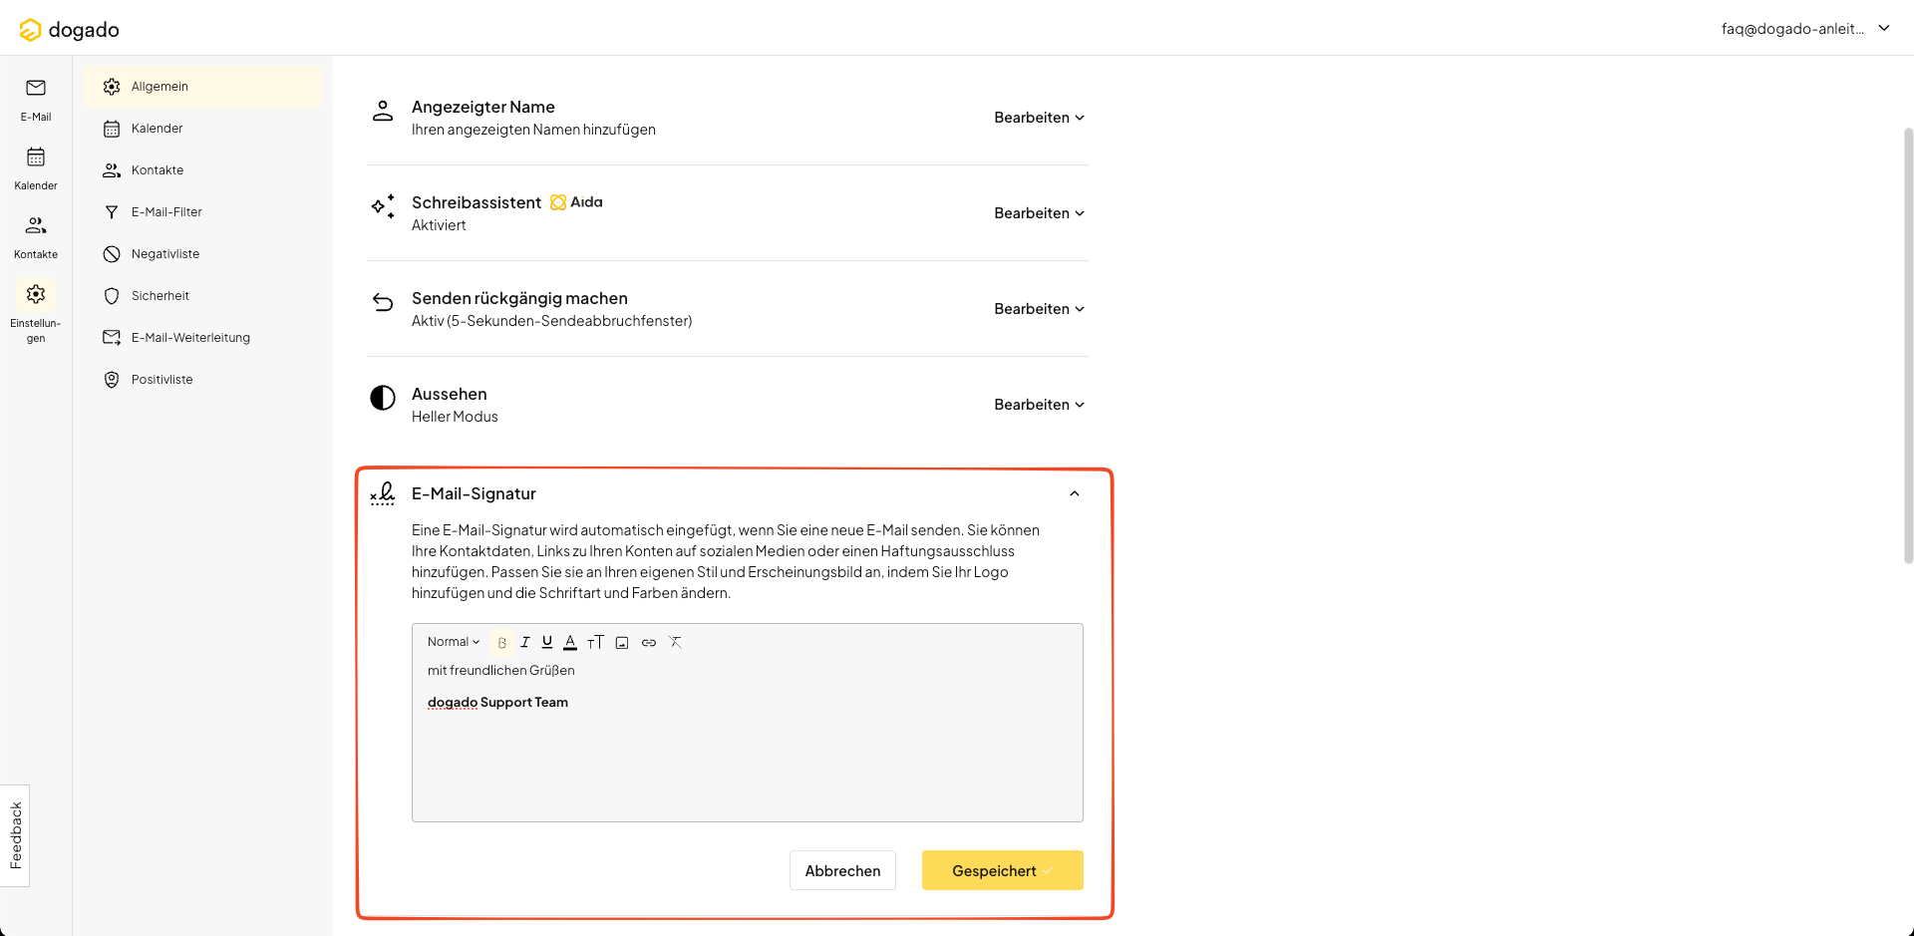Click the 'E-Mail-Signatur' heading
The width and height of the screenshot is (1914, 936).
pyautogui.click(x=474, y=493)
